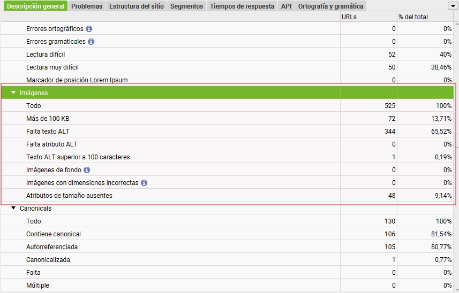
Task: Switch to Estructura del sitio tab
Action: [x=137, y=6]
